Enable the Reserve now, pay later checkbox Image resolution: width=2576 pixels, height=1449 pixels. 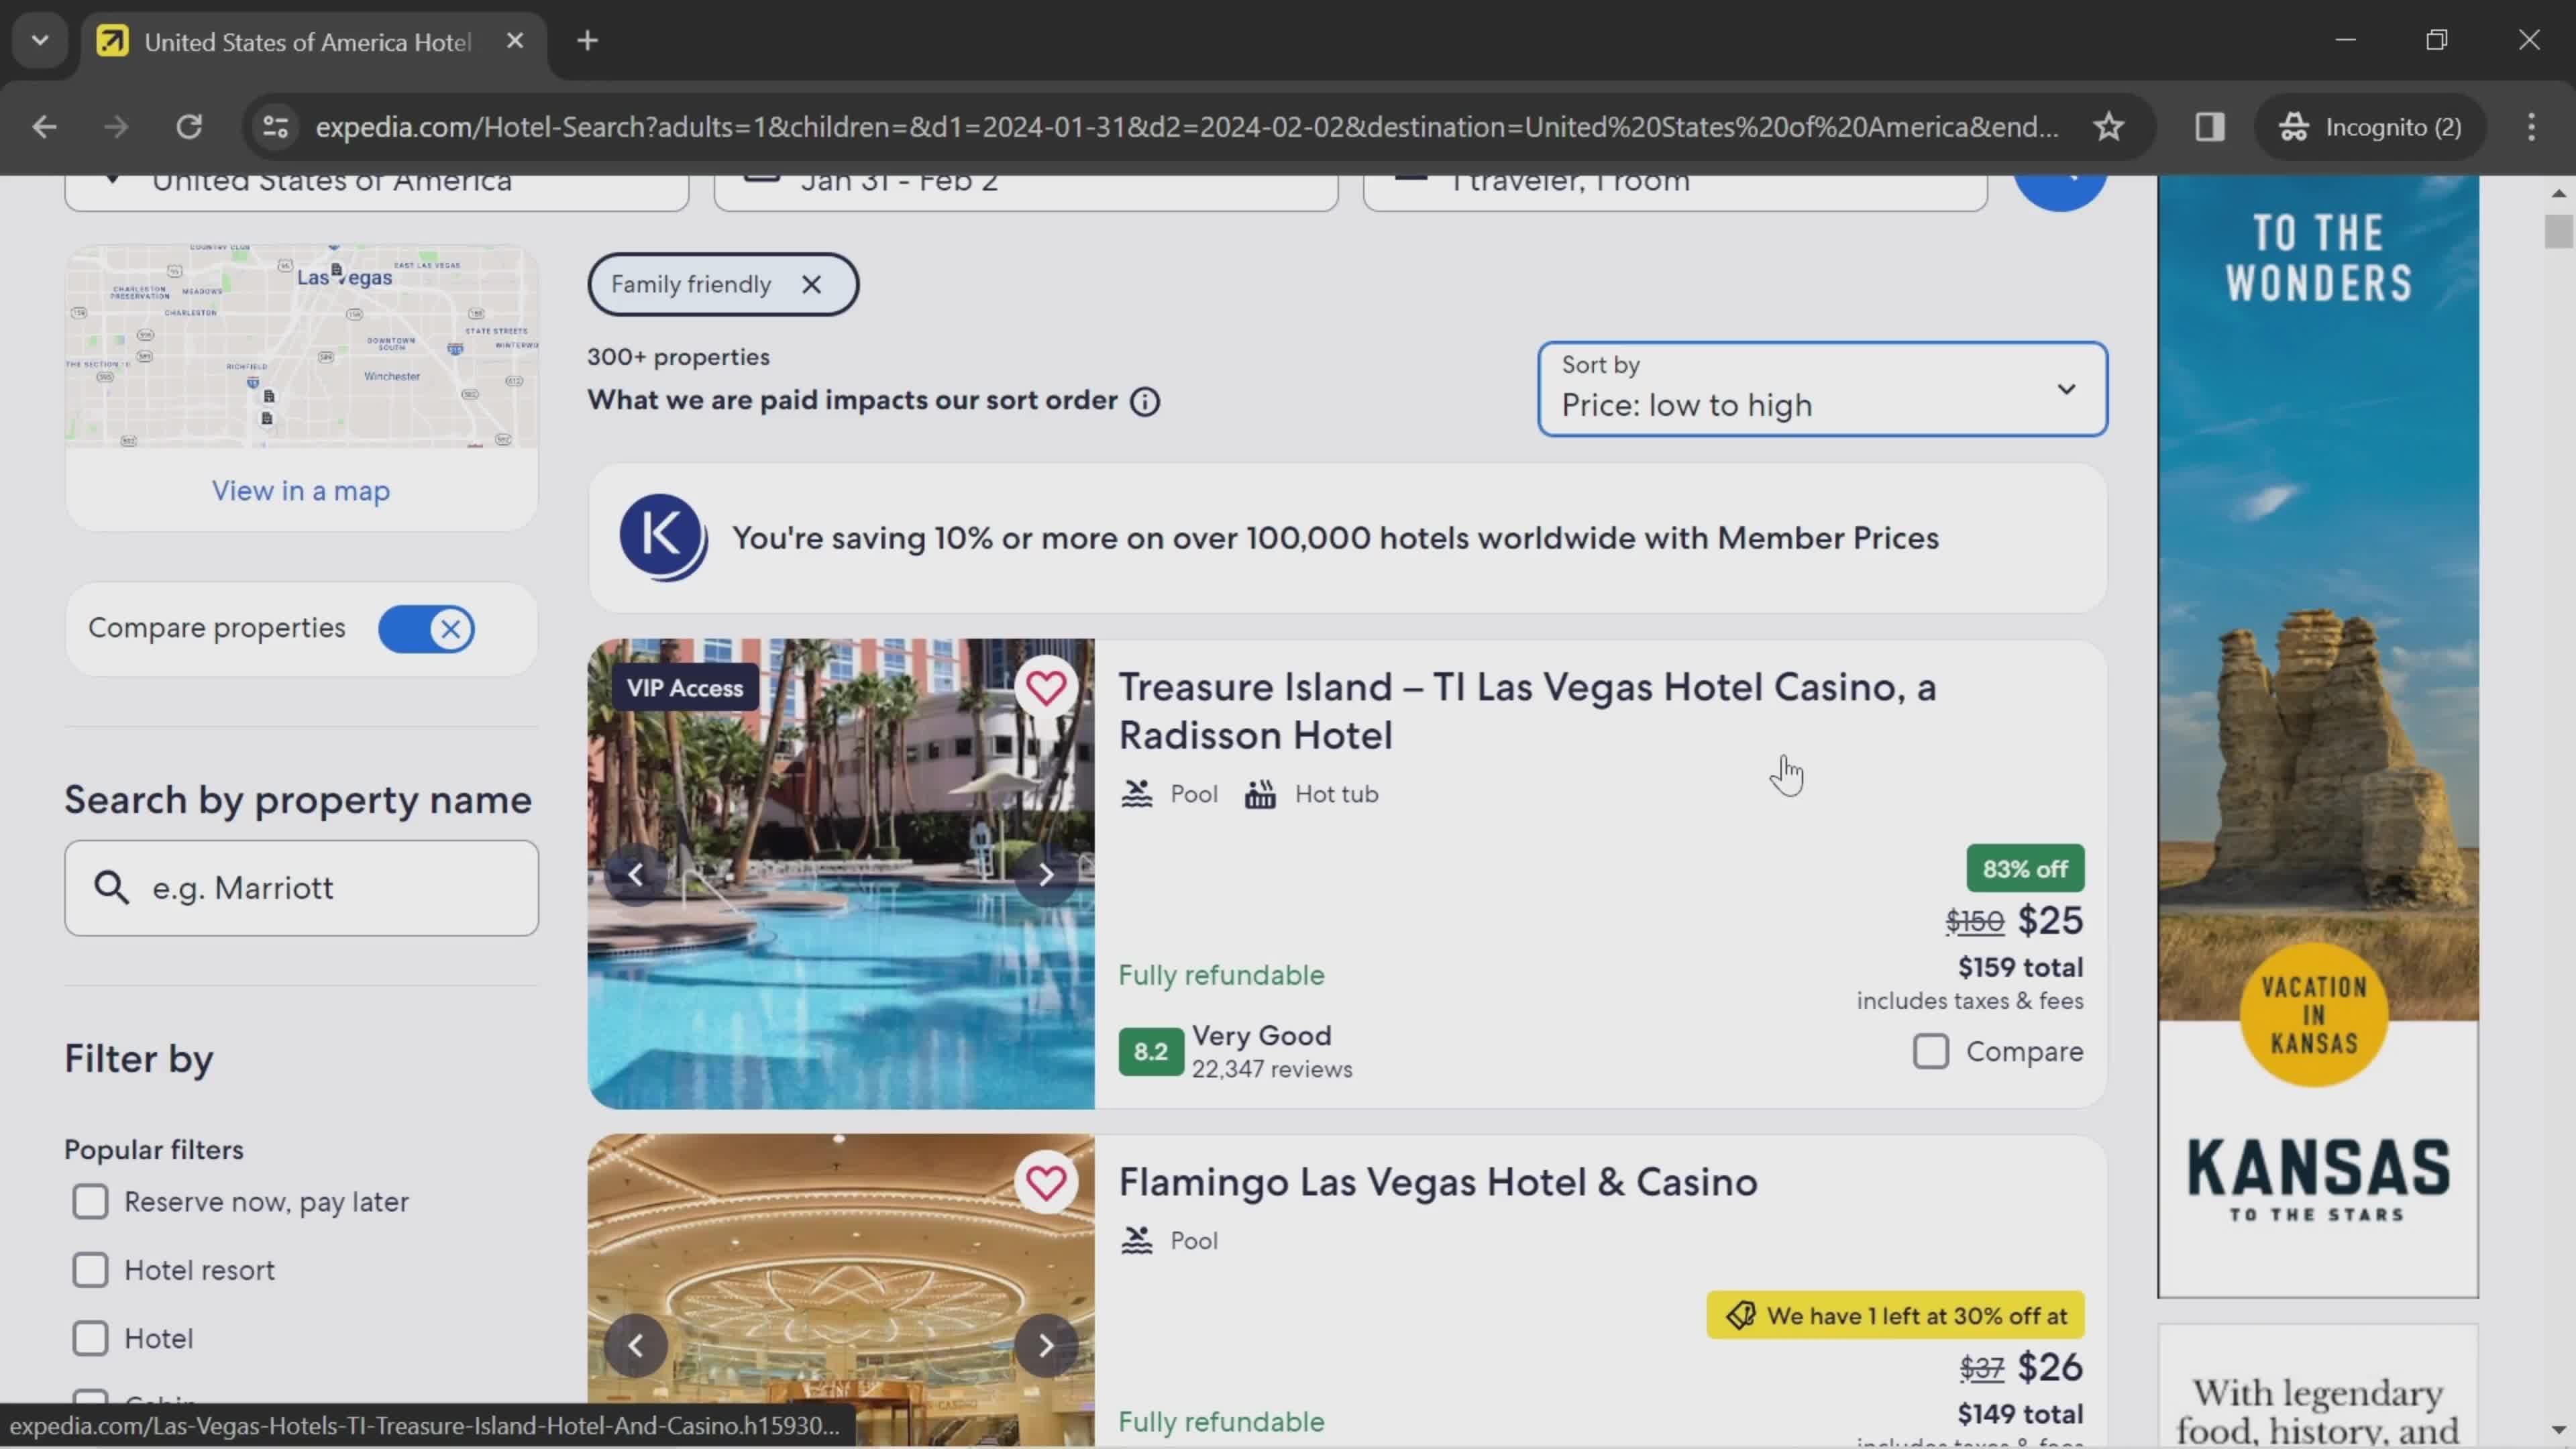pos(91,1201)
